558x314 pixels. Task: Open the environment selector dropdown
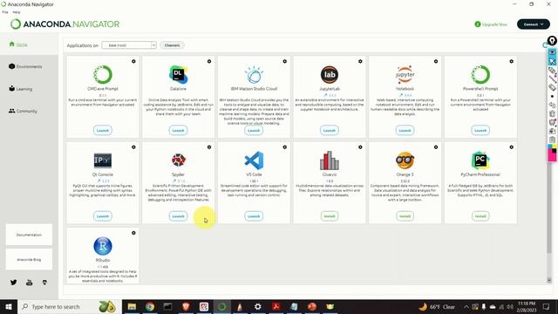pos(129,45)
